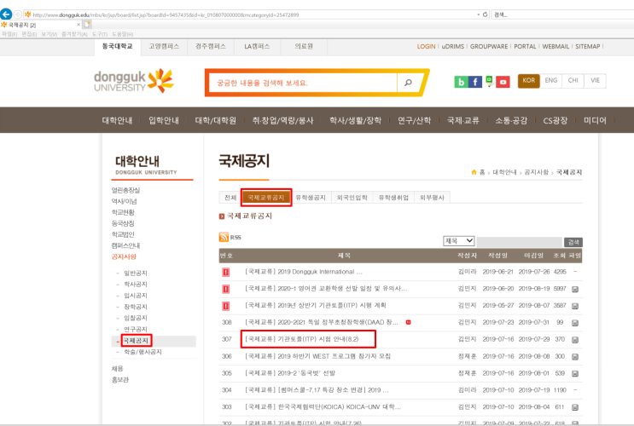This screenshot has width=634, height=426.
Task: Select the 전체 category tab
Action: click(x=230, y=198)
